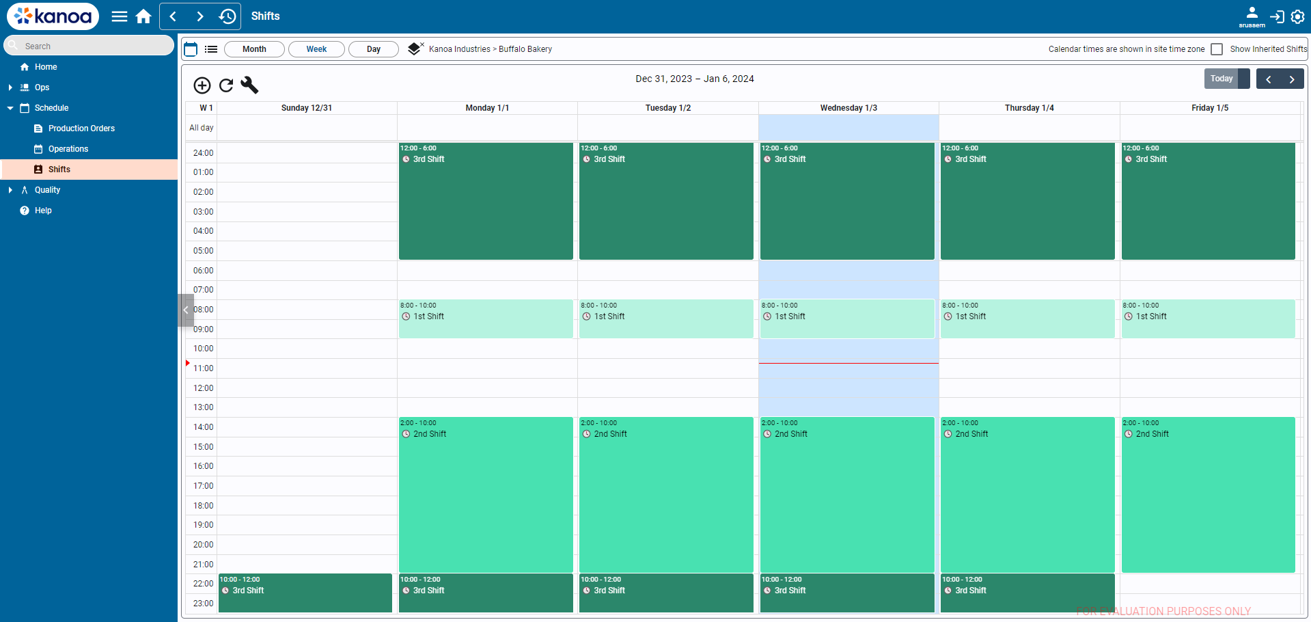Open Thursday 8:00-10:00 1st Shift event

[x=1027, y=319]
